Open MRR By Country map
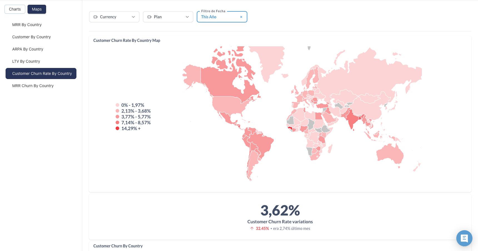478x251 pixels. pos(27,25)
